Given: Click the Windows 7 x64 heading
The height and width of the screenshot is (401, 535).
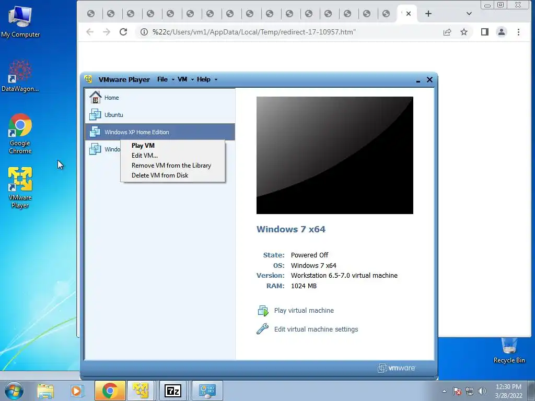Looking at the screenshot, I should (x=290, y=229).
